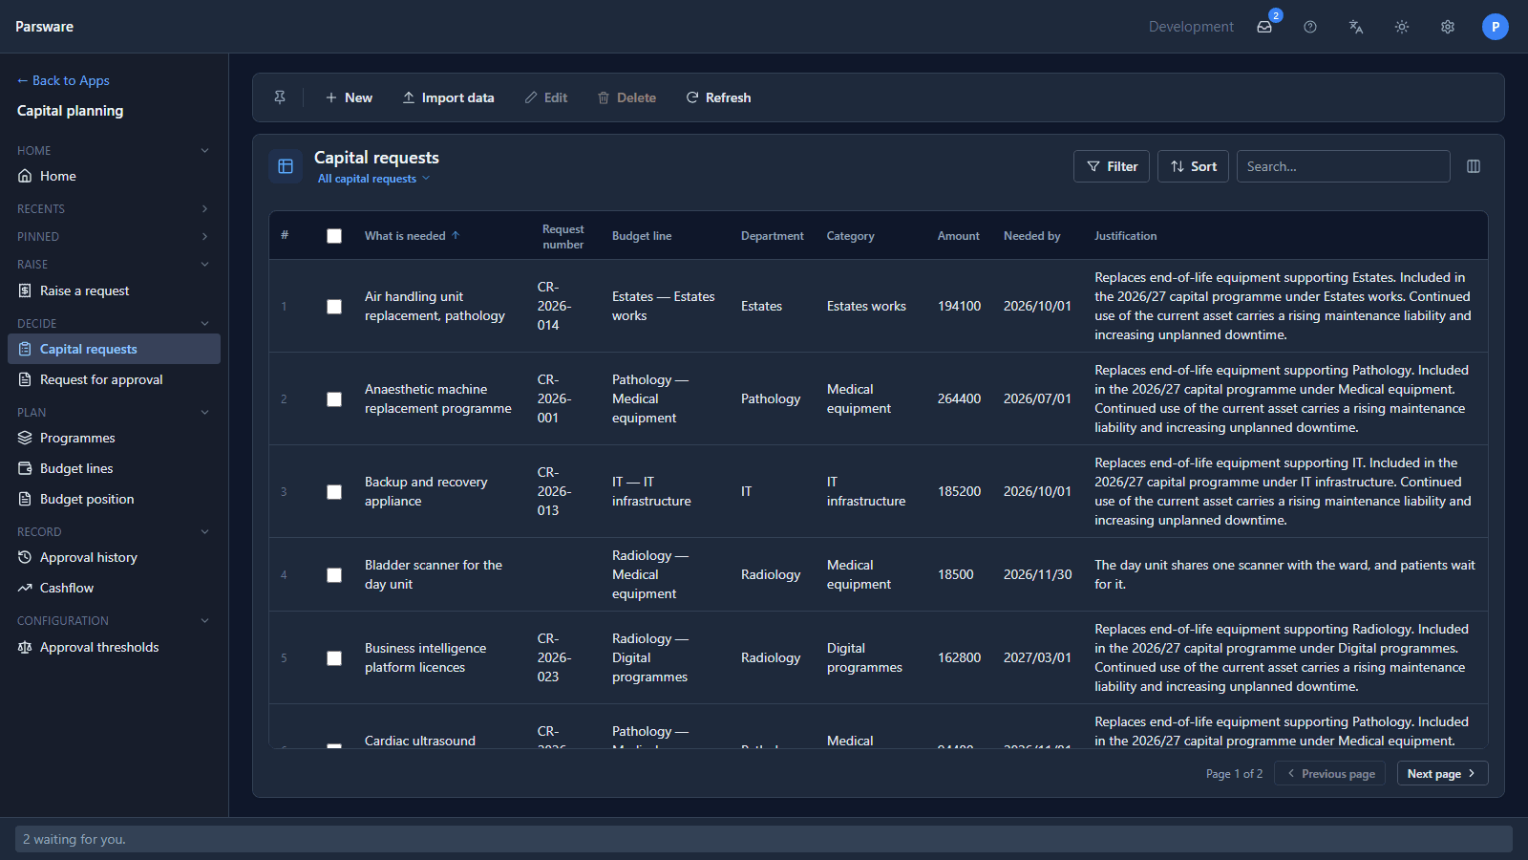Open Raise a request in sidebar
The height and width of the screenshot is (860, 1528).
[x=114, y=290]
